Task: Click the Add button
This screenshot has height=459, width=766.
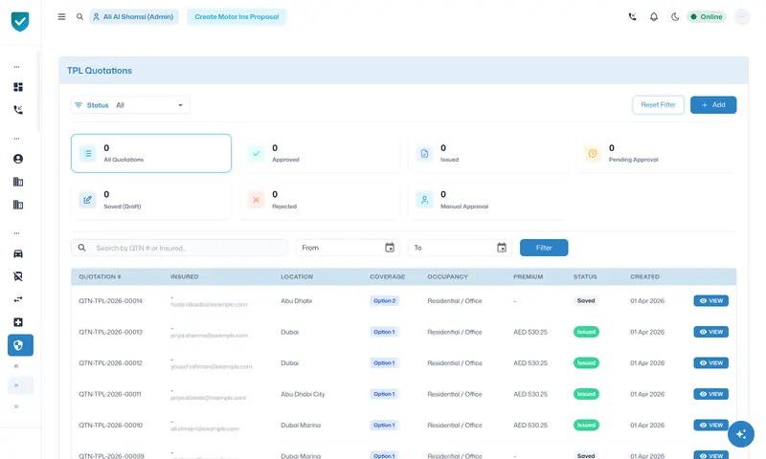Action: [x=713, y=105]
